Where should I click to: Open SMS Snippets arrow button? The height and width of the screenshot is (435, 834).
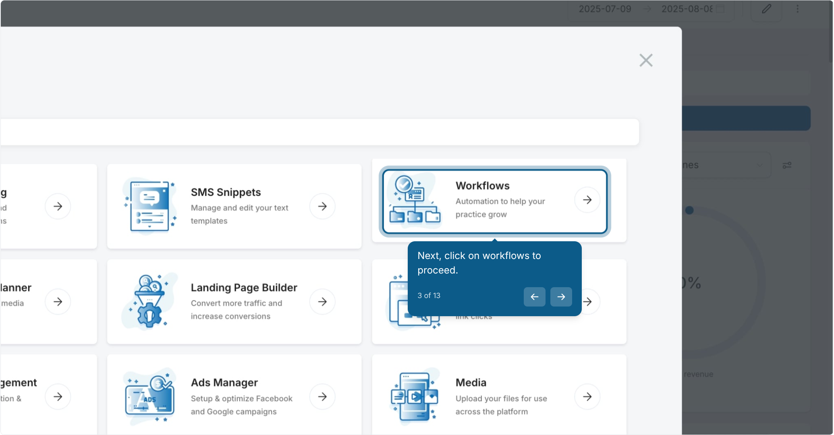(x=322, y=206)
